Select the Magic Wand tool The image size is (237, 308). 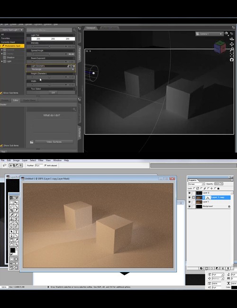16,206
